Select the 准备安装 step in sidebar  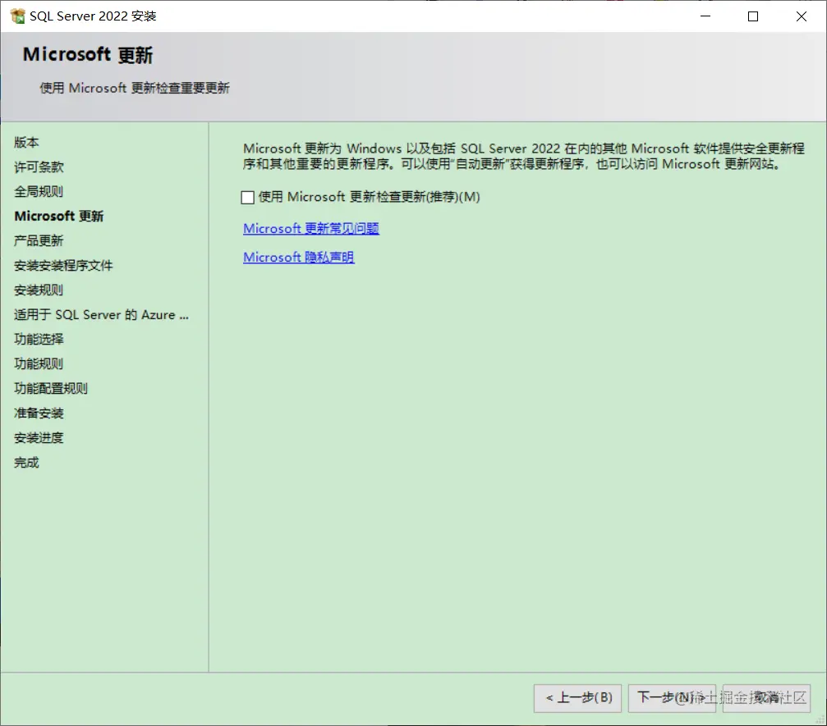coord(39,413)
